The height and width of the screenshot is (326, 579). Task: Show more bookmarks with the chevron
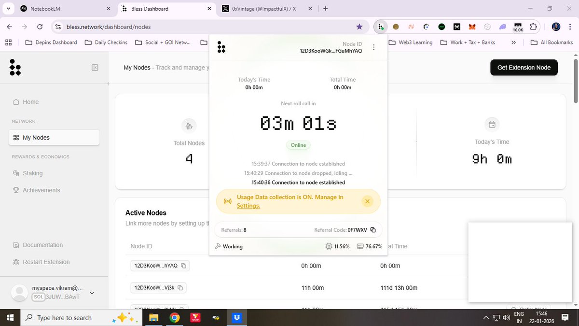514,43
